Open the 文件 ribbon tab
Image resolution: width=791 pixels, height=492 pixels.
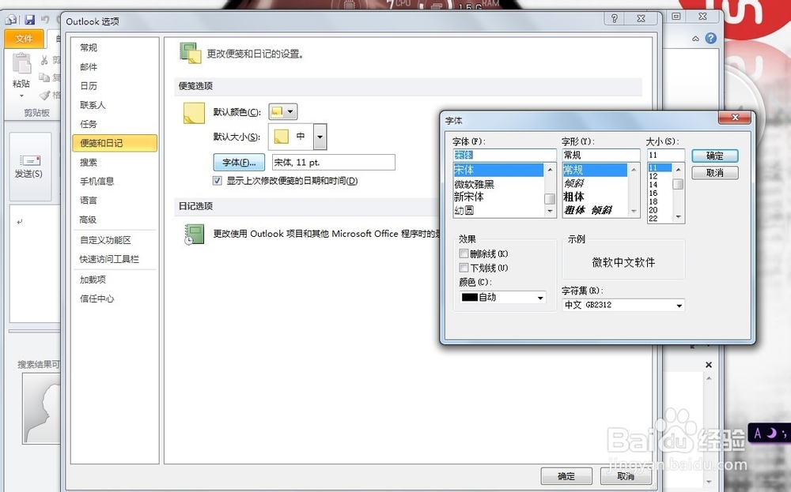click(24, 39)
